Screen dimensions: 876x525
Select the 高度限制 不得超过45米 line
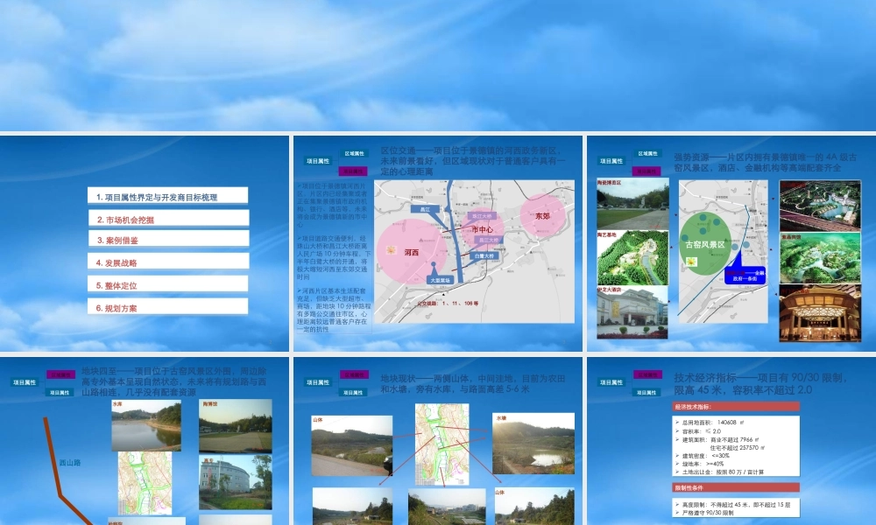[x=733, y=504]
